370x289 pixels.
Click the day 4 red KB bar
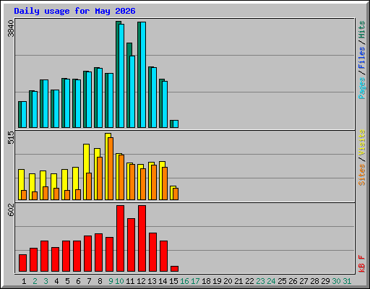tap(55, 259)
